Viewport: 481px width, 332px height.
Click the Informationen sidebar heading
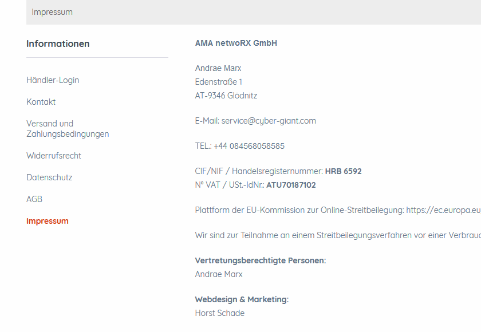(x=58, y=44)
